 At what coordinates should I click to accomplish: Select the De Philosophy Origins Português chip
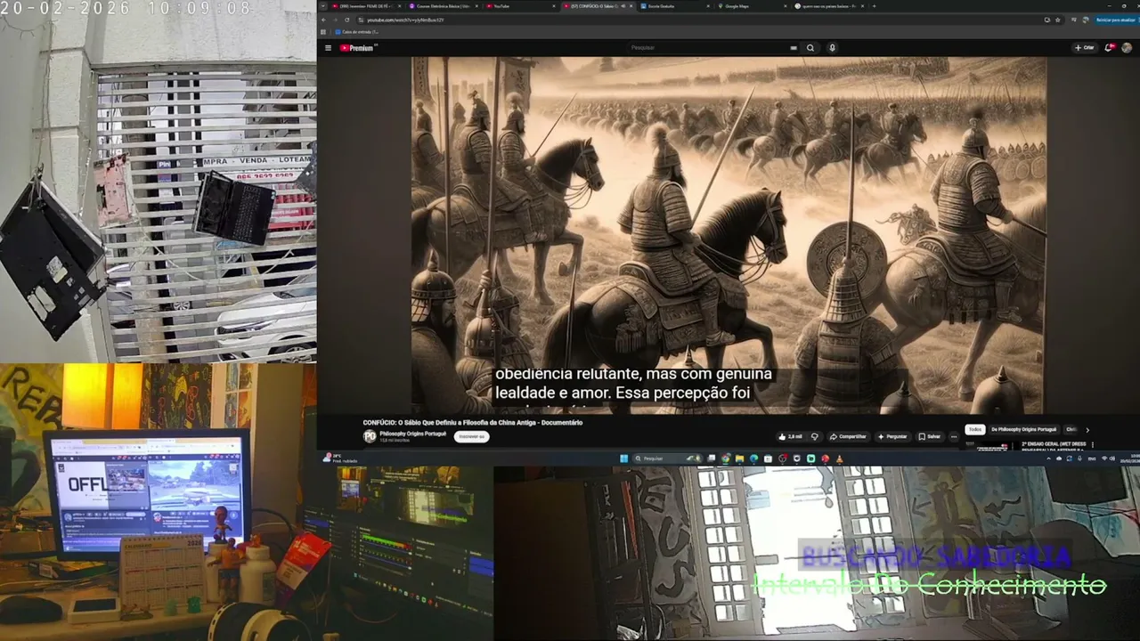1023,429
